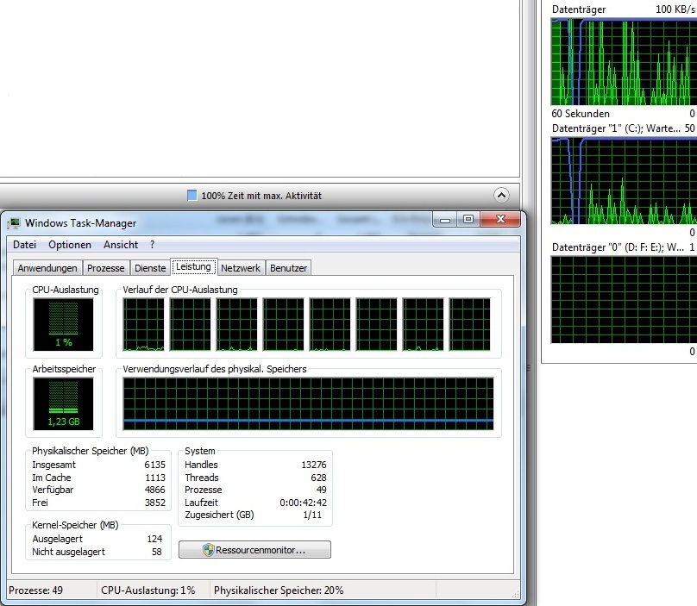
Task: Click the physical memory usage history graph
Action: point(308,403)
